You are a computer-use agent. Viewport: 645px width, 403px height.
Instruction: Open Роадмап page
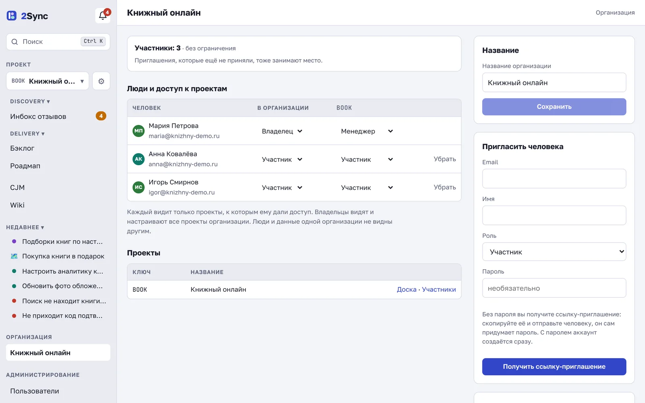pos(58,166)
